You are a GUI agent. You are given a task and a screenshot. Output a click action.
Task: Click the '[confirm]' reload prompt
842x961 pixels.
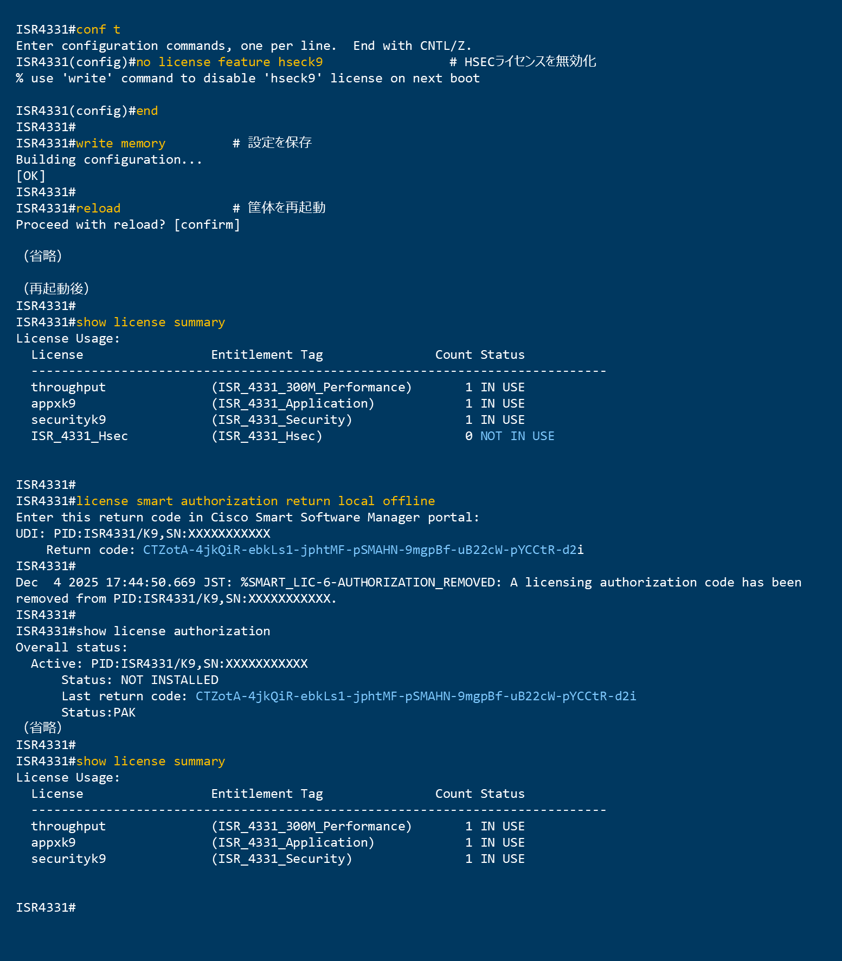tap(207, 225)
